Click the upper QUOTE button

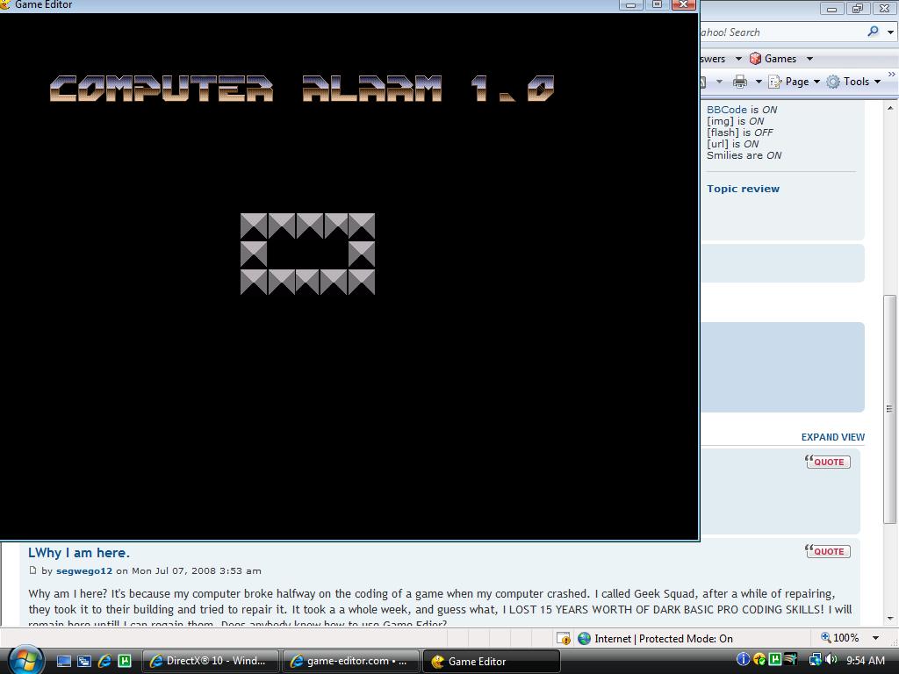point(827,462)
